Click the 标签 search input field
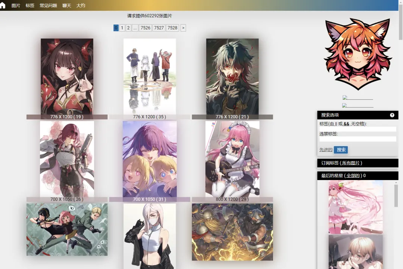This screenshot has width=403, height=269. coord(357,129)
